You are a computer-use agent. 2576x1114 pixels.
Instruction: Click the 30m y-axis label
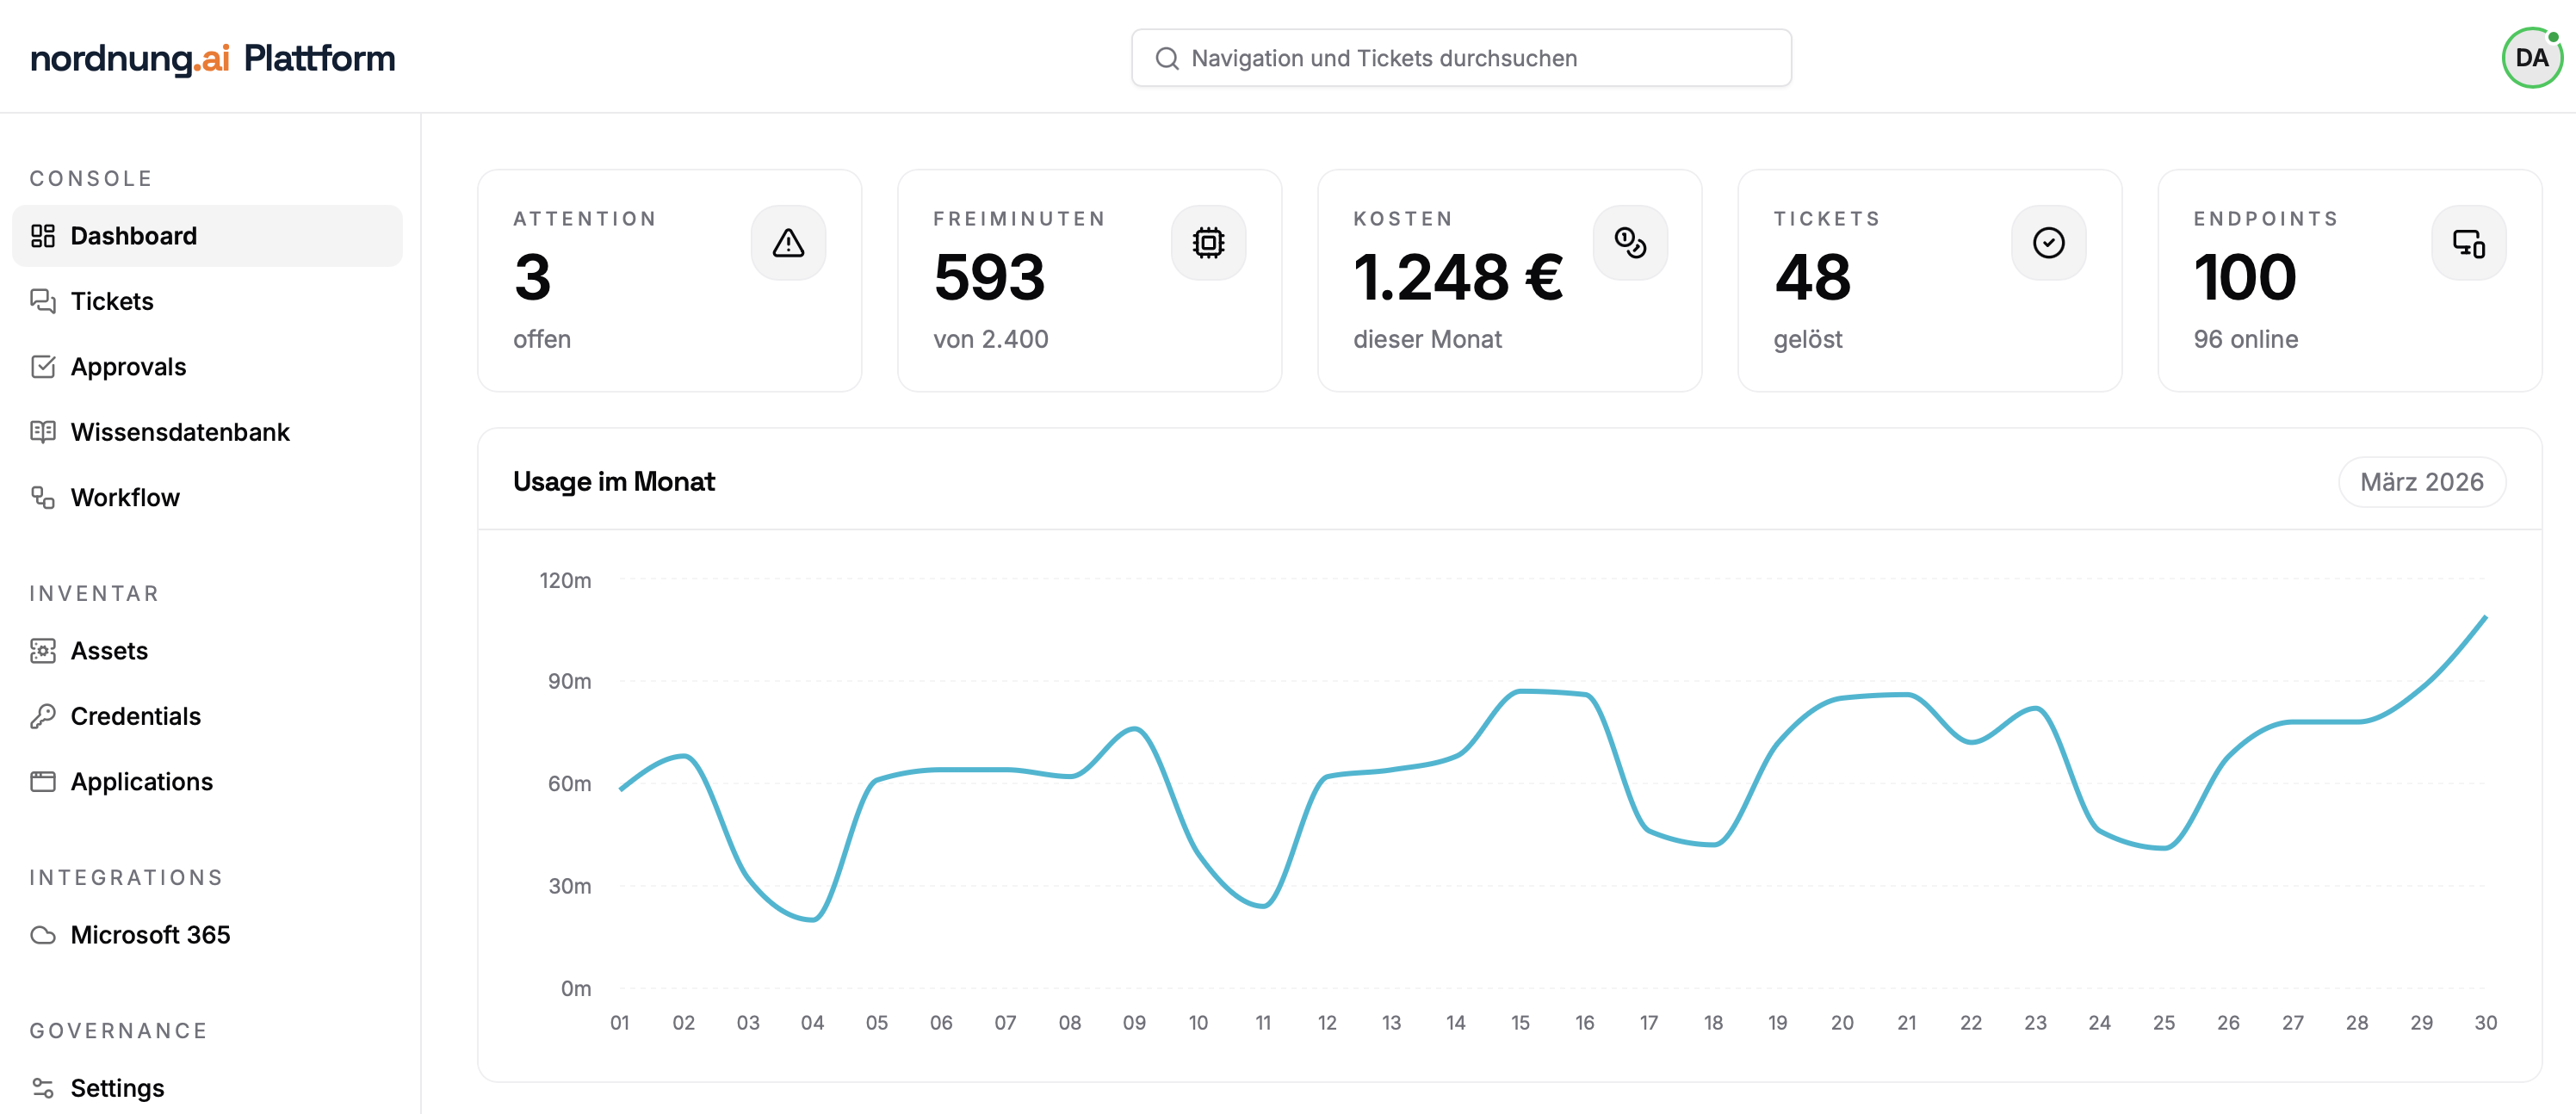pyautogui.click(x=569, y=886)
